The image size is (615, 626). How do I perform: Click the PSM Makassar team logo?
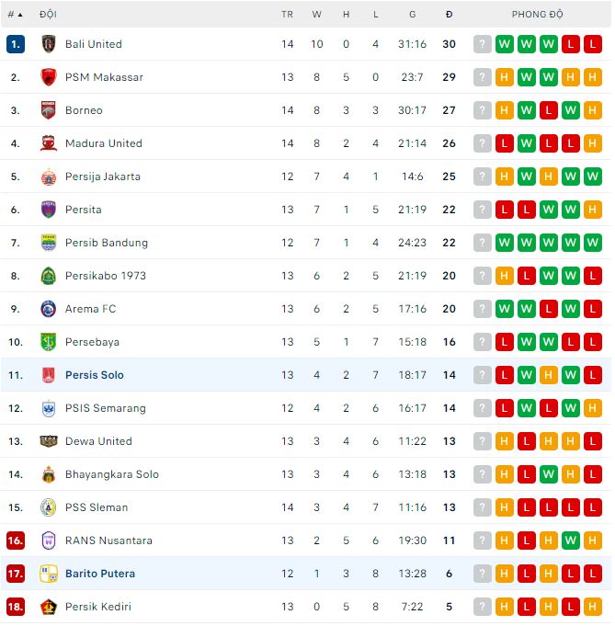pyautogui.click(x=49, y=77)
